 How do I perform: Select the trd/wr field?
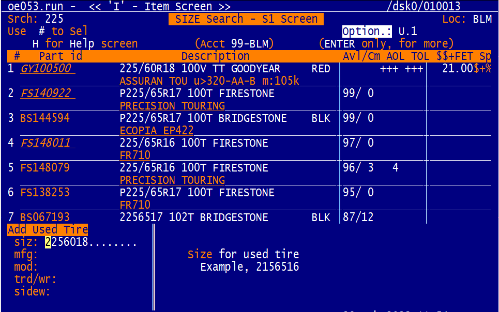coord(35,279)
